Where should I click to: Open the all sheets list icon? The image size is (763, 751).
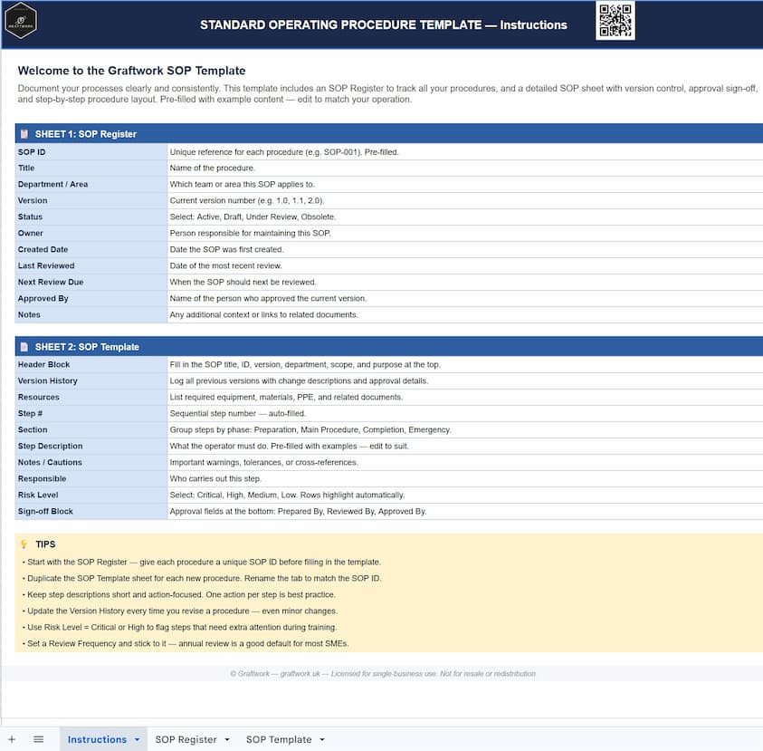(x=38, y=739)
